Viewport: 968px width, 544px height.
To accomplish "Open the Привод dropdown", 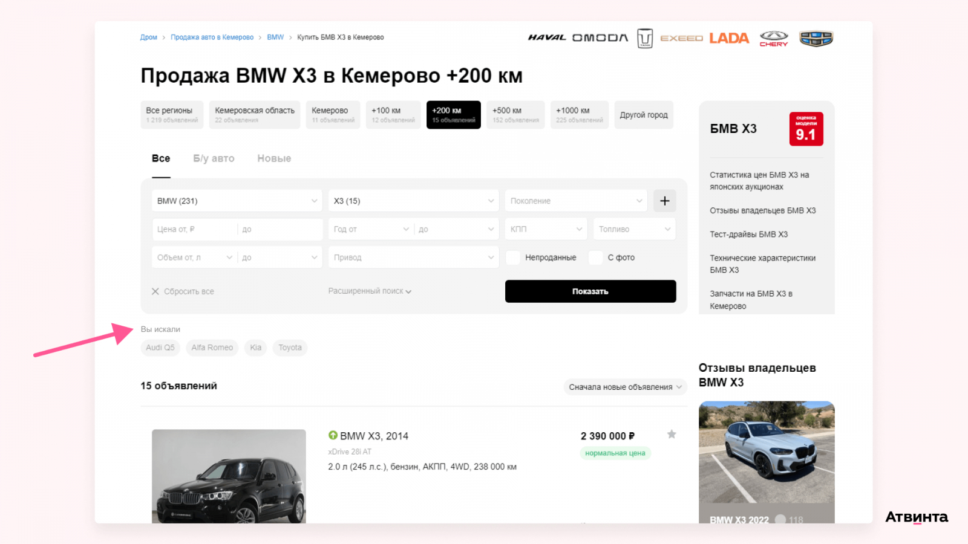I will point(414,257).
